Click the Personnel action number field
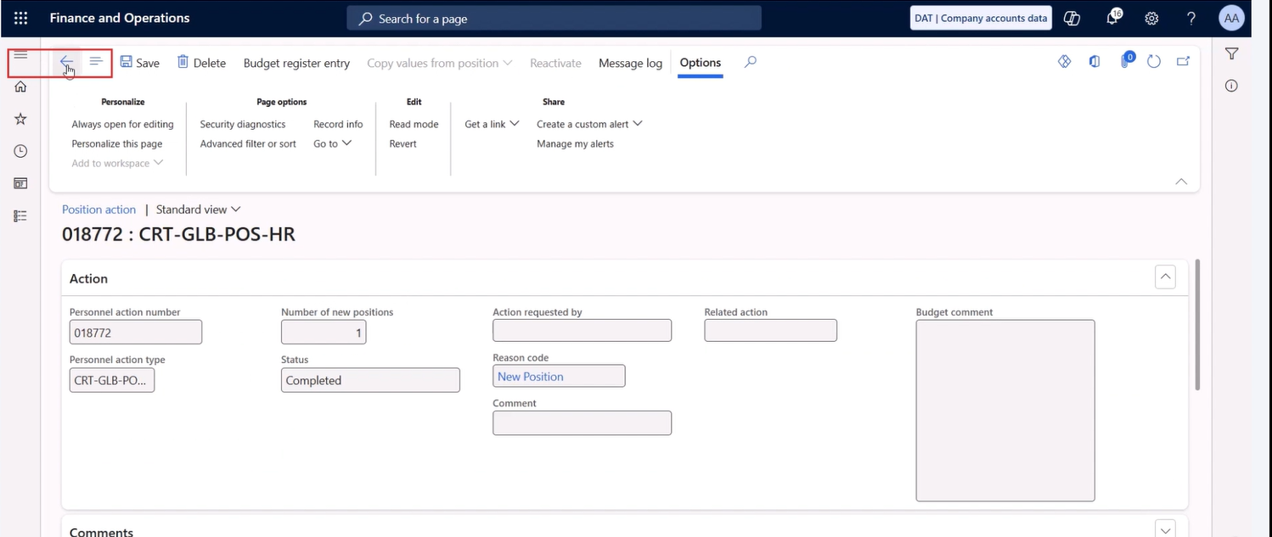This screenshot has height=537, width=1272. tap(136, 332)
